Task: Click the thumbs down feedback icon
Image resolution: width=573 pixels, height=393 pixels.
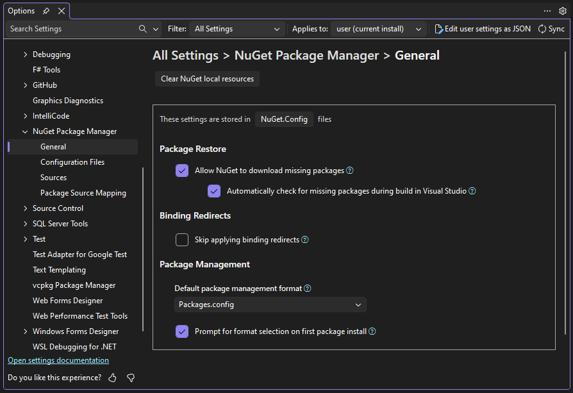Action: 130,378
